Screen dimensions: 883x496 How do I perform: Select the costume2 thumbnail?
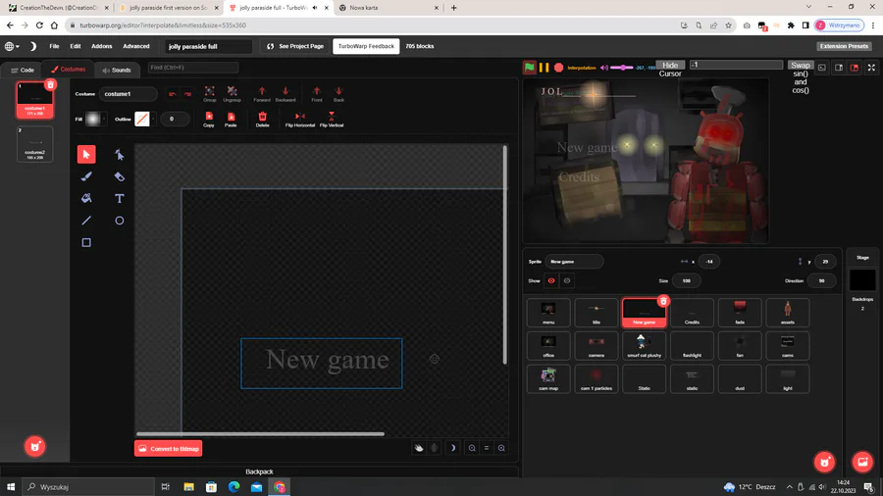pyautogui.click(x=35, y=144)
